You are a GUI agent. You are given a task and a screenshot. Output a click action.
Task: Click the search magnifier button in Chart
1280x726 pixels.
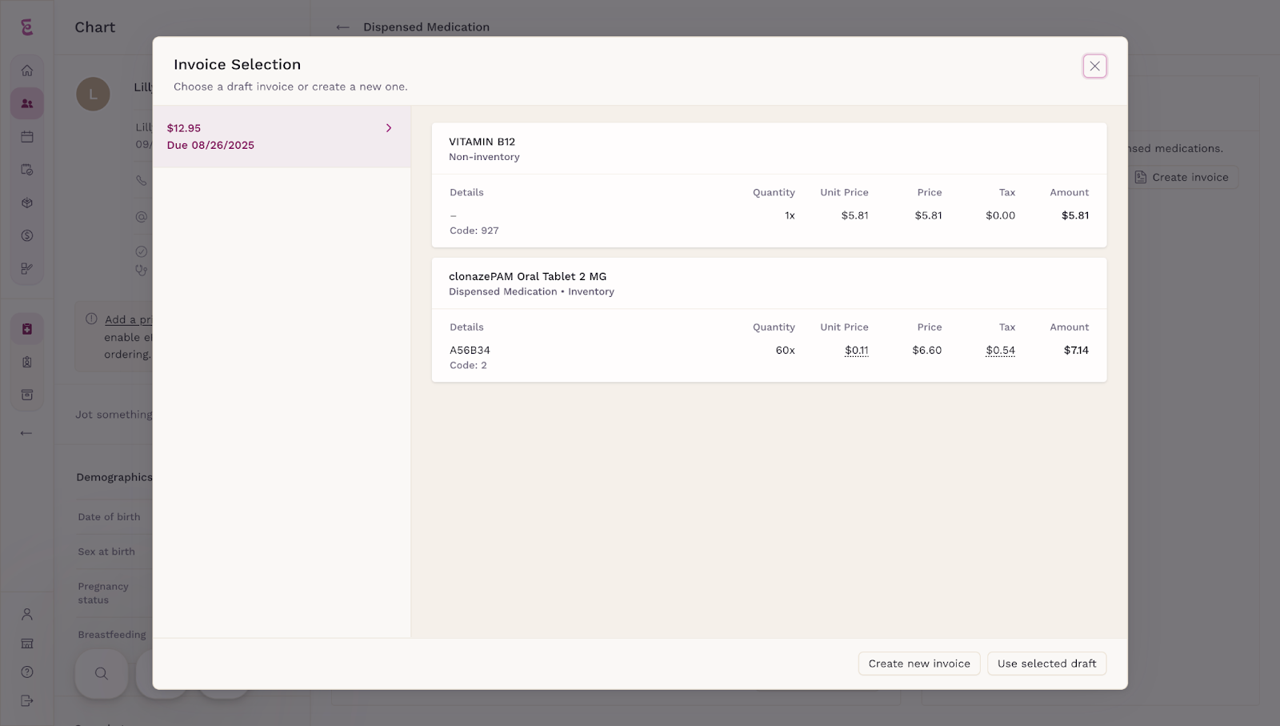coord(102,673)
